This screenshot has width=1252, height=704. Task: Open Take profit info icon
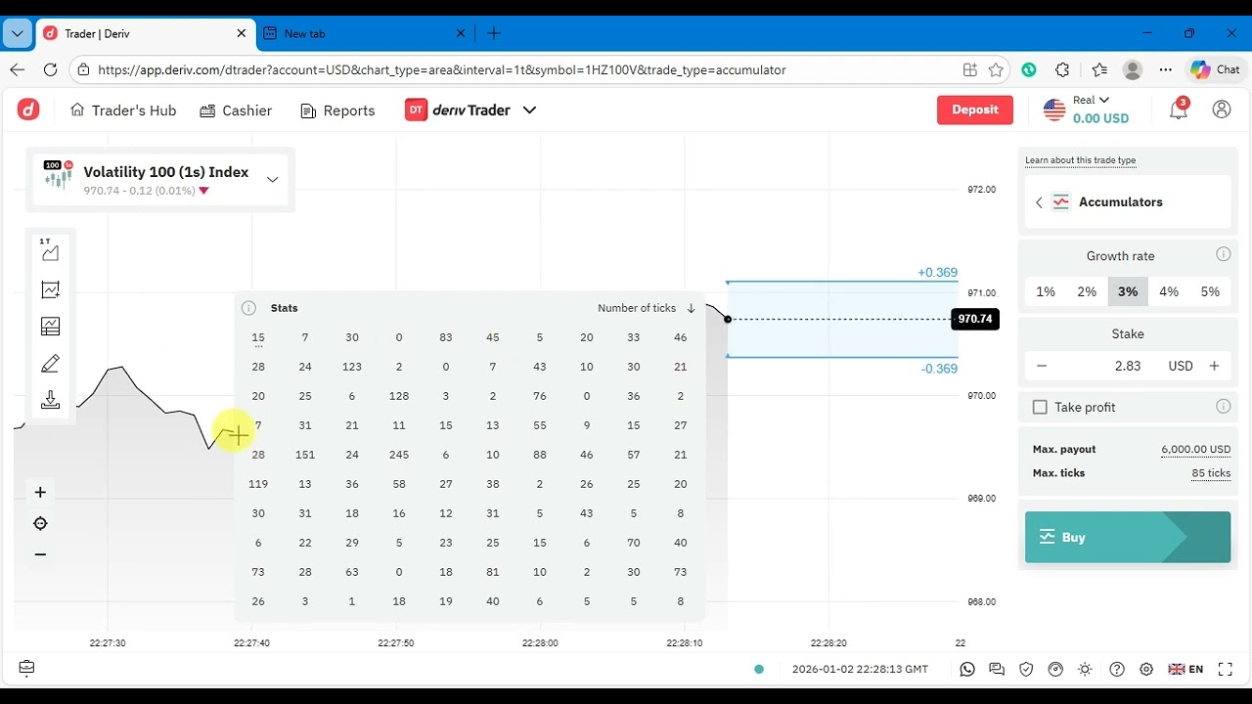[1223, 406]
